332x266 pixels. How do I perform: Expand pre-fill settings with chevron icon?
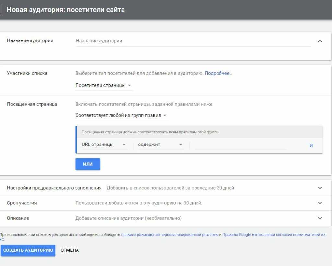tap(320, 188)
